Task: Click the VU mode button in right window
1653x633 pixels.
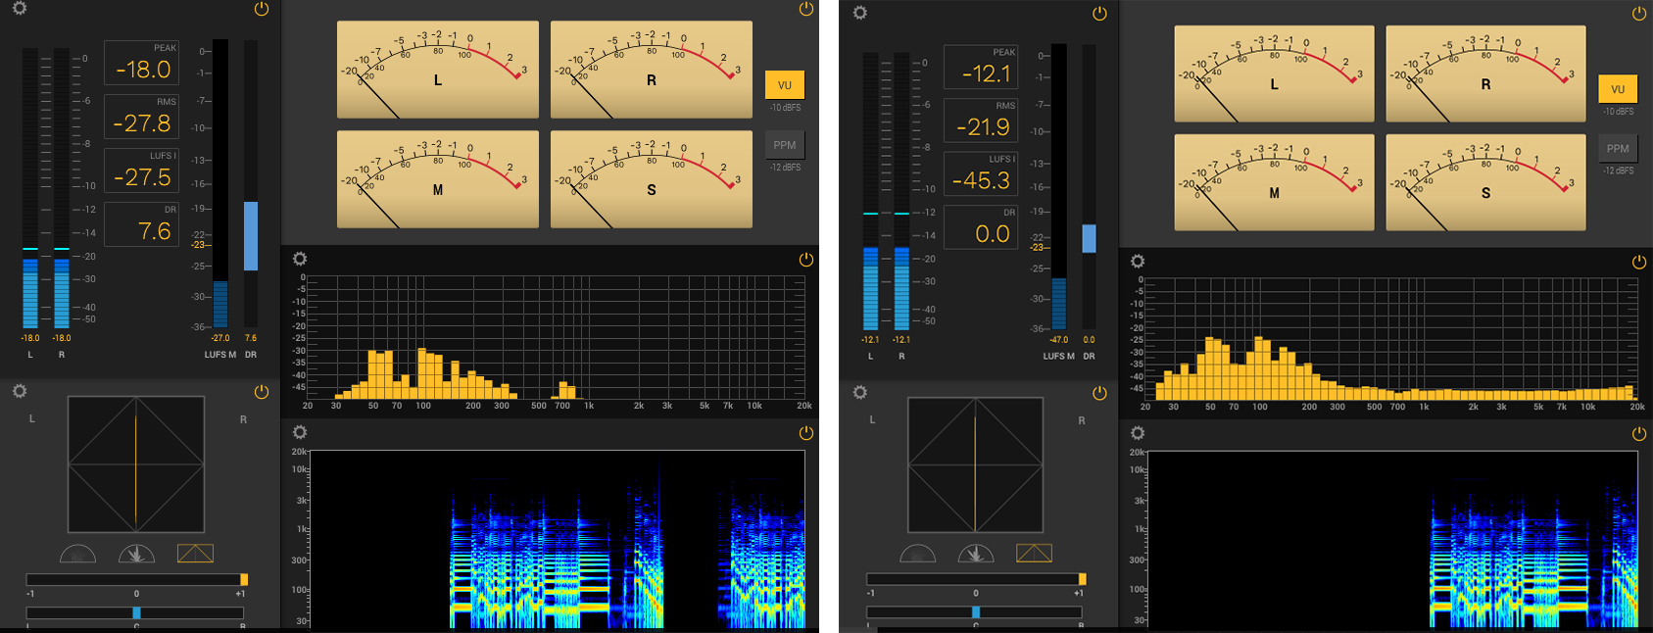Action: point(1617,89)
